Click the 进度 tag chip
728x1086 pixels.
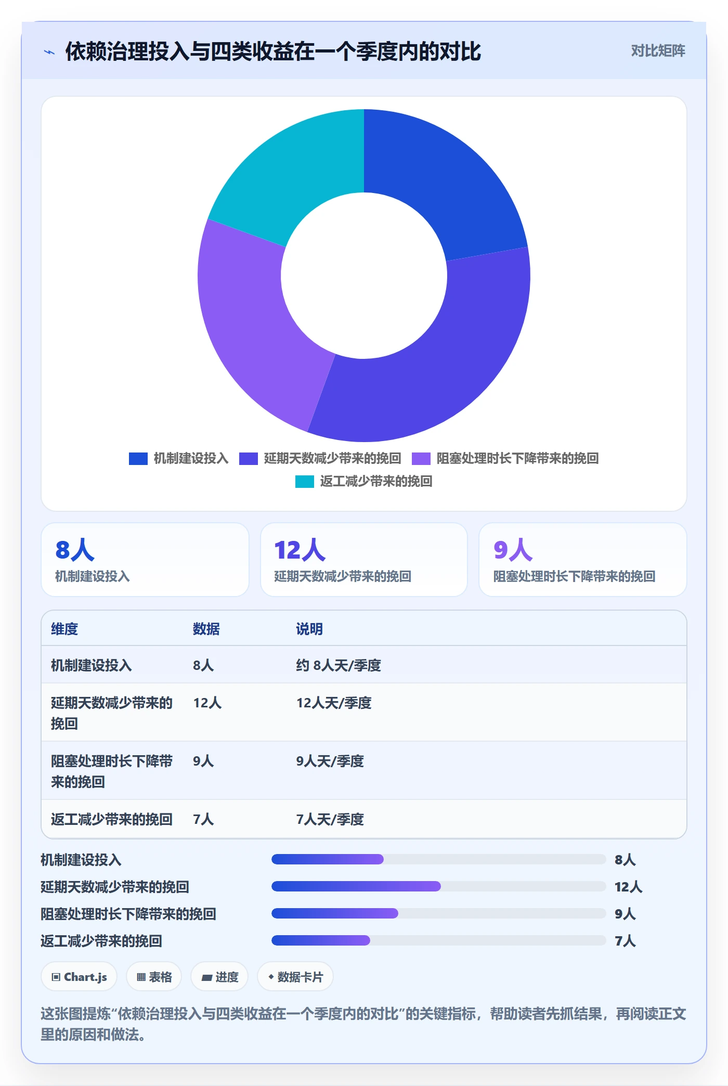(x=219, y=977)
